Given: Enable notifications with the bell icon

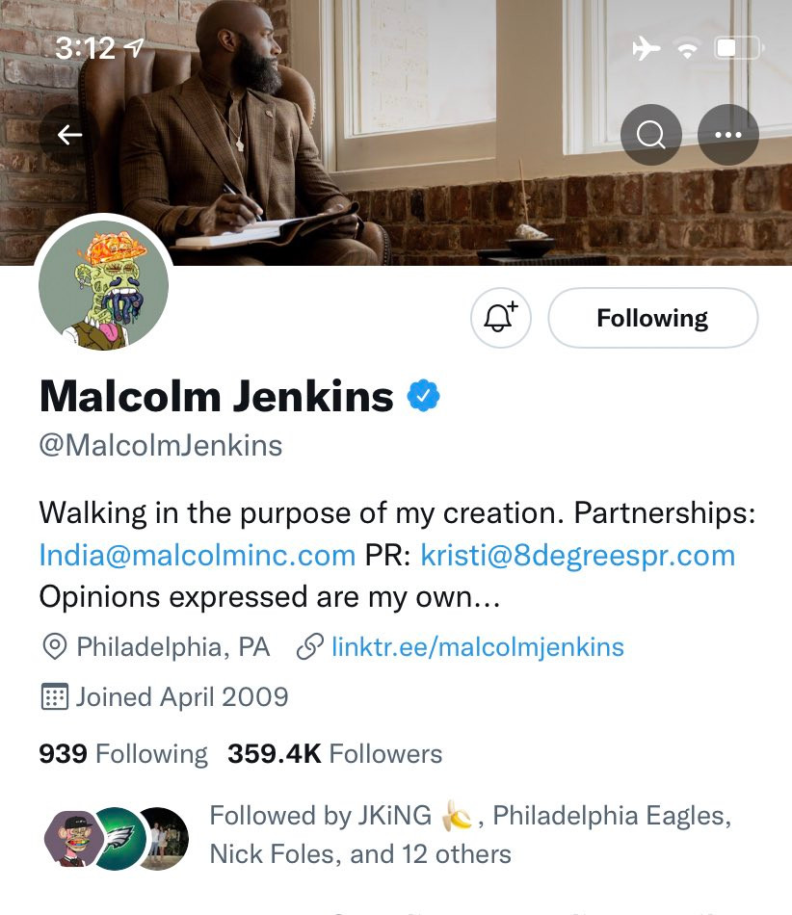Looking at the screenshot, I should [501, 318].
